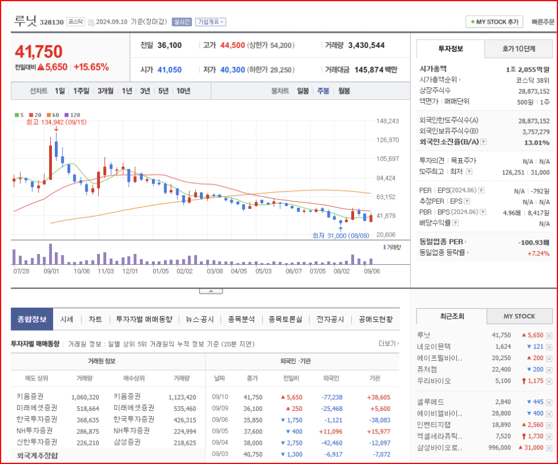The image size is (558, 464).
Task: Switch to MY STOCK tab
Action: pos(519,316)
